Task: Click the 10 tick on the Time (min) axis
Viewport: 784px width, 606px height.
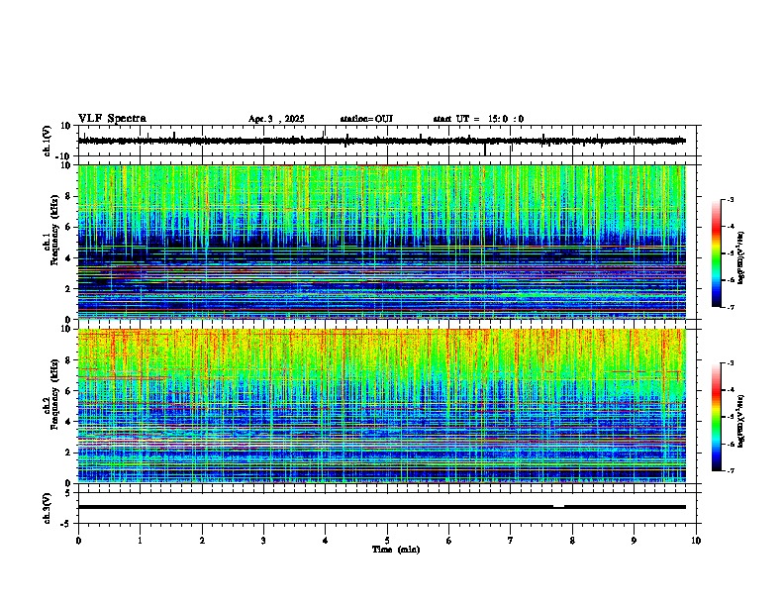Action: tap(696, 541)
